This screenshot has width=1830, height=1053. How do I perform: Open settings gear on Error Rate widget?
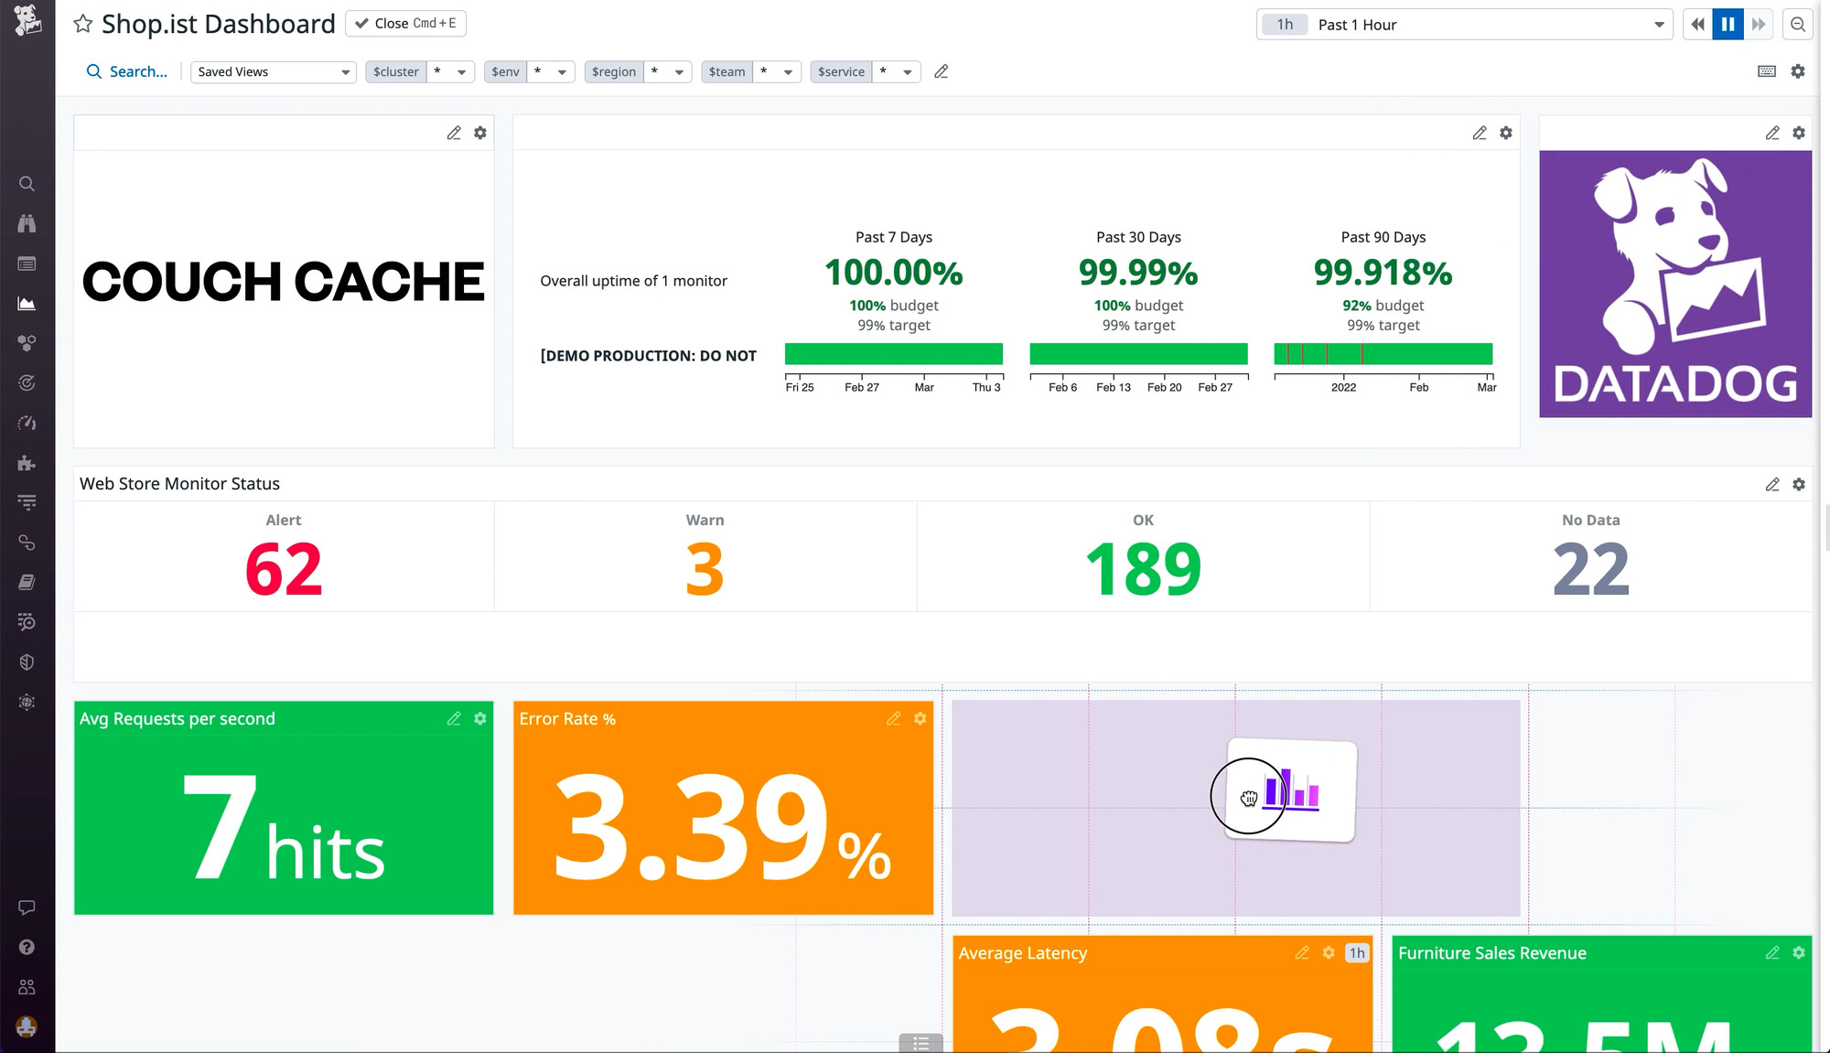click(x=920, y=719)
